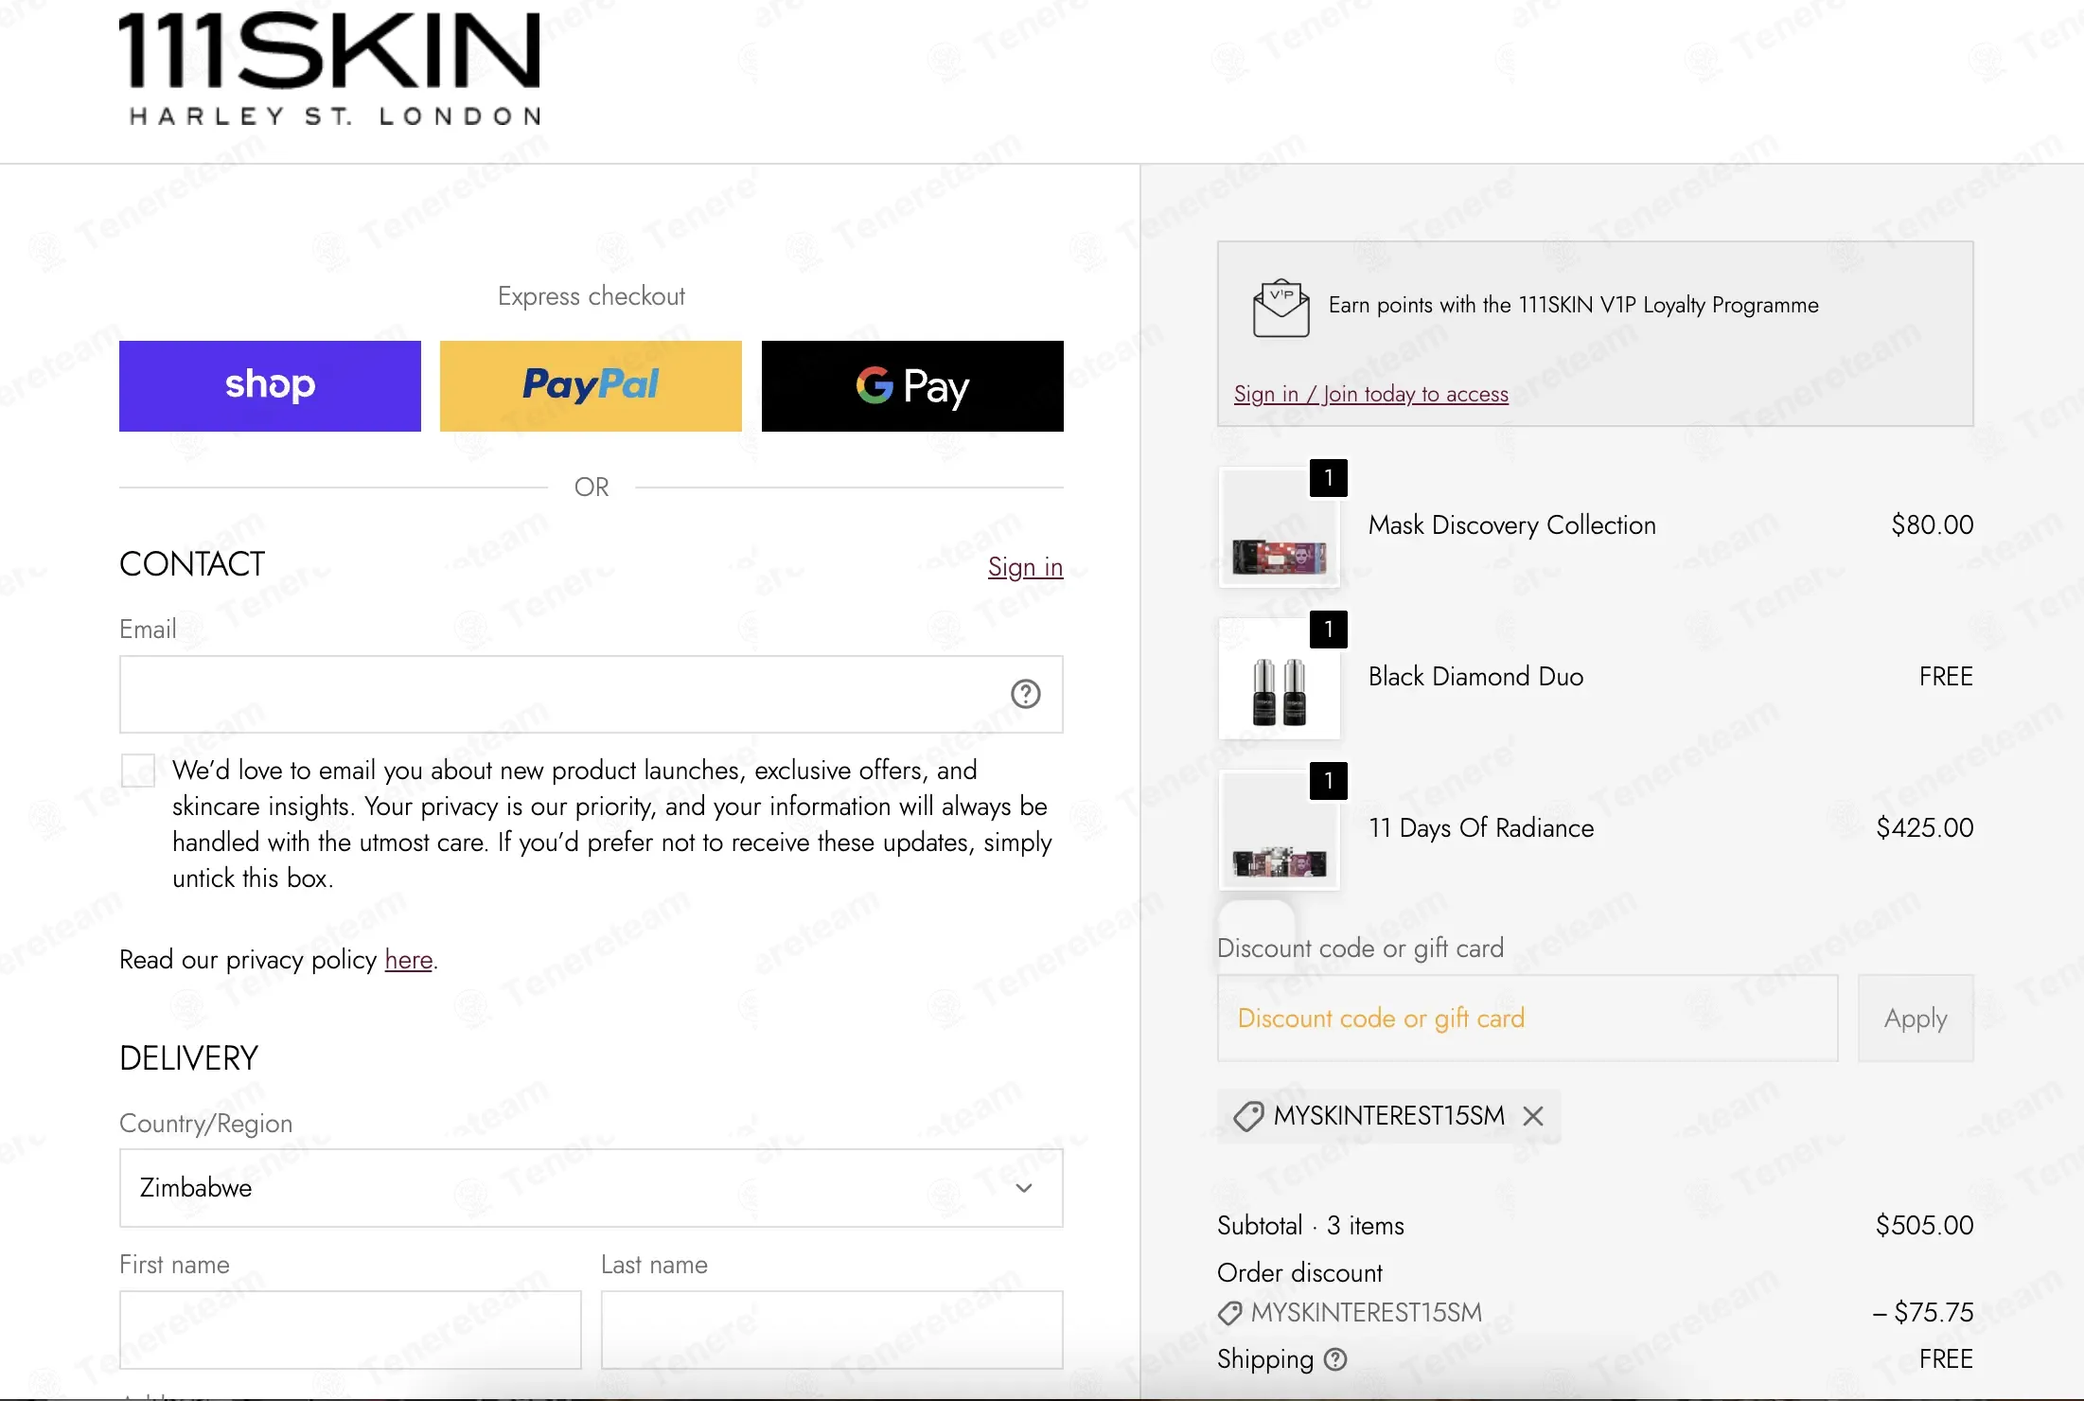2084x1401 pixels.
Task: Focus the Discount code or gift card field
Action: (x=1528, y=1019)
